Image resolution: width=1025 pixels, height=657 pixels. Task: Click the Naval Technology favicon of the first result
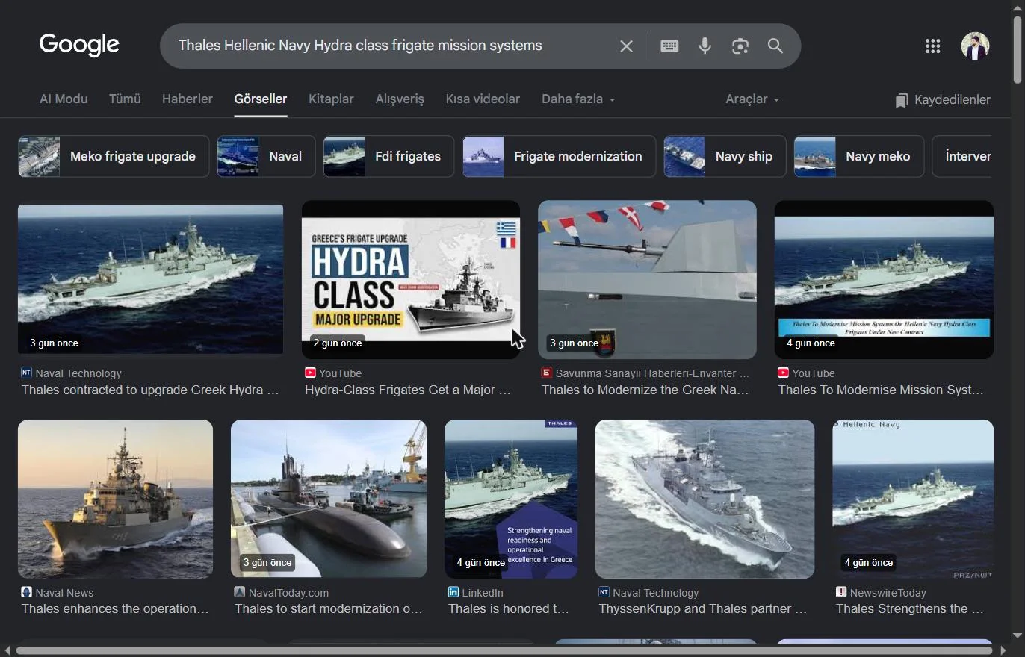coord(26,373)
